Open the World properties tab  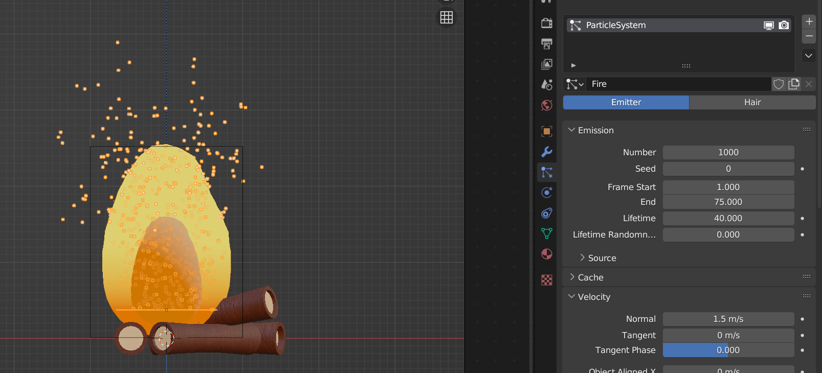point(547,105)
